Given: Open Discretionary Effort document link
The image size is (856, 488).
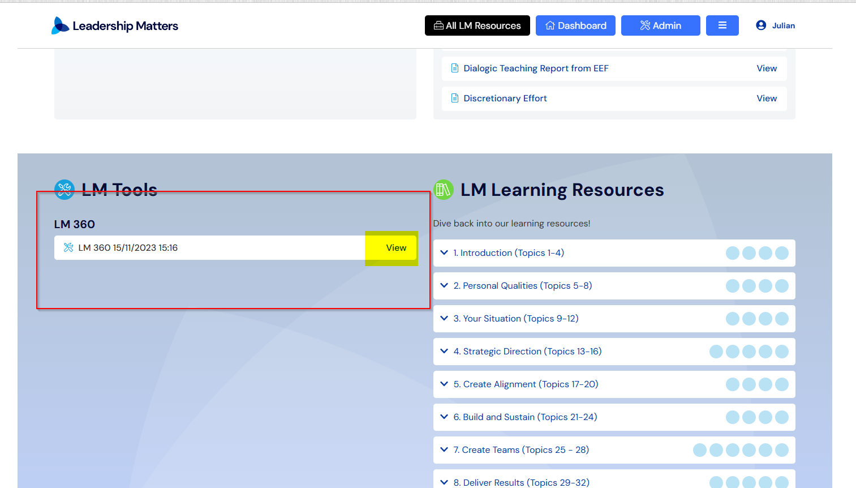Looking at the screenshot, I should tap(505, 99).
